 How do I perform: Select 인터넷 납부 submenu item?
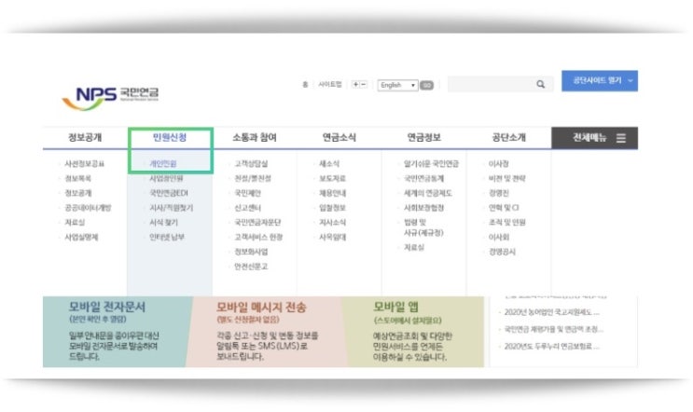point(167,237)
